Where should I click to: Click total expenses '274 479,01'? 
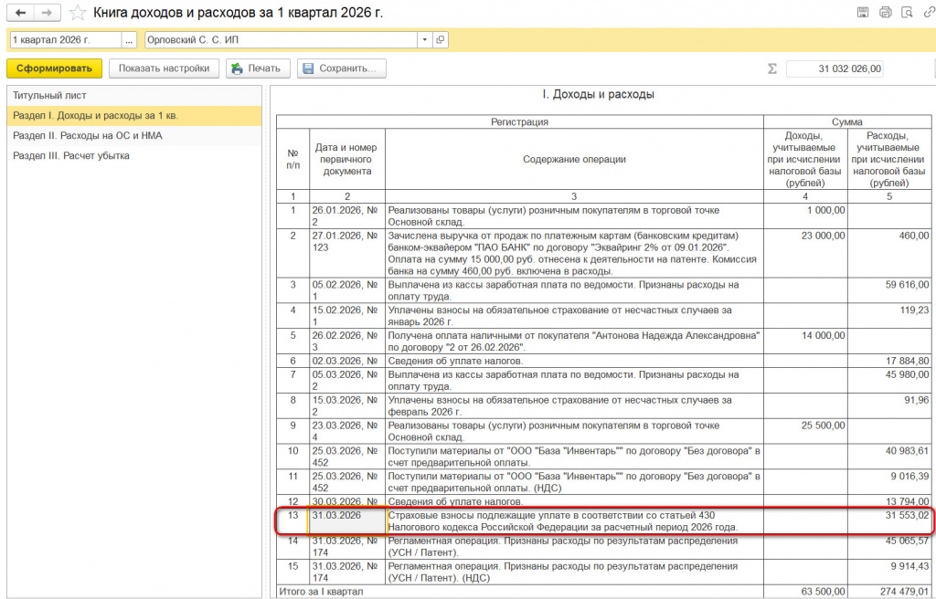point(889,592)
